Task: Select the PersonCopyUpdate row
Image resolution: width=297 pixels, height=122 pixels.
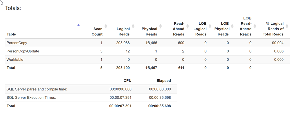Action: (x=147, y=51)
